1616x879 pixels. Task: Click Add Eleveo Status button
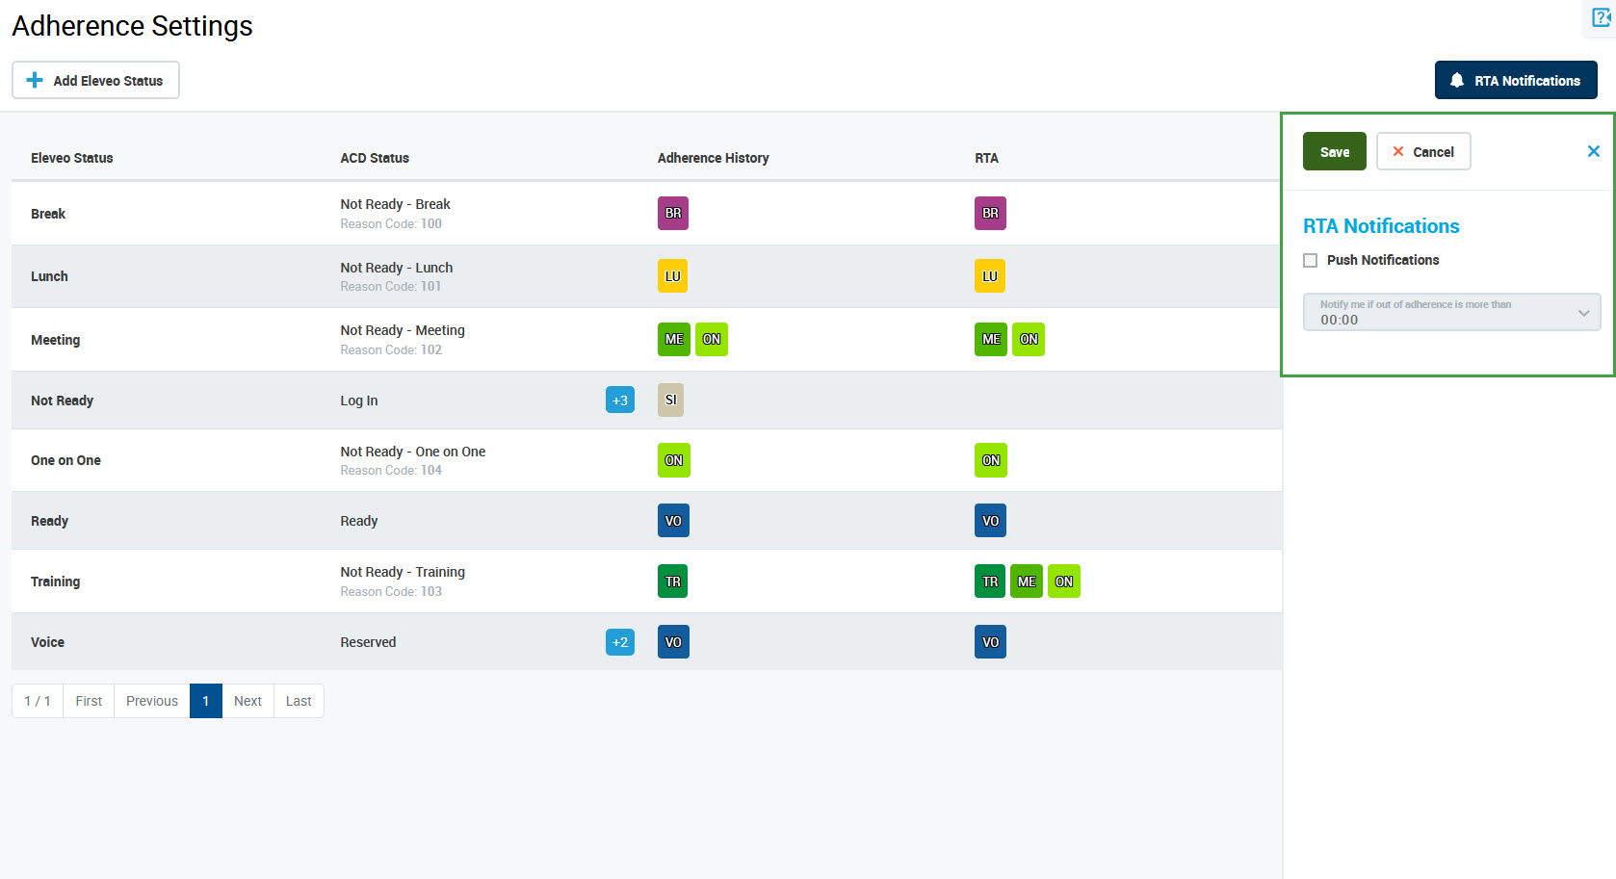click(x=95, y=81)
